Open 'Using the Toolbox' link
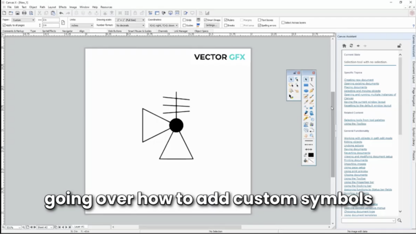The width and height of the screenshot is (416, 234). (355, 124)
